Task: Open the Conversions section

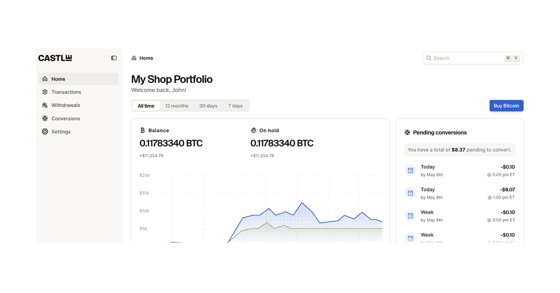Action: click(78, 119)
